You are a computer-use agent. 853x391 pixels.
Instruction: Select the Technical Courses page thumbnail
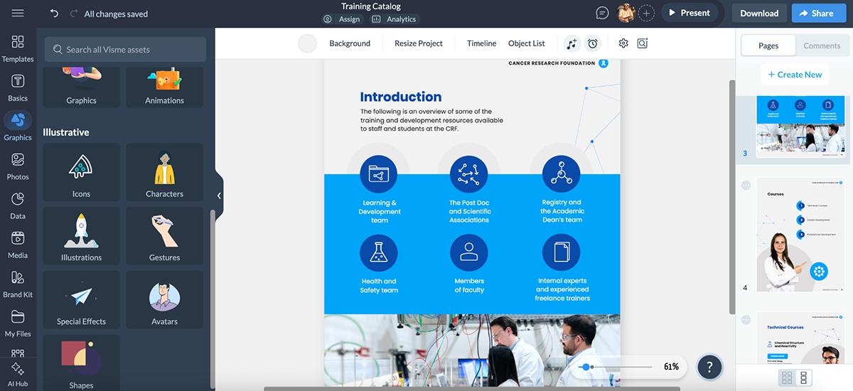click(800, 338)
